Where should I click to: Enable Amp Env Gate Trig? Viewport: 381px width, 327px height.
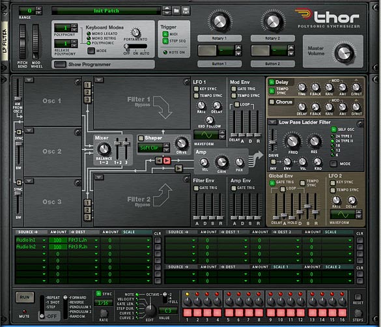coord(234,188)
